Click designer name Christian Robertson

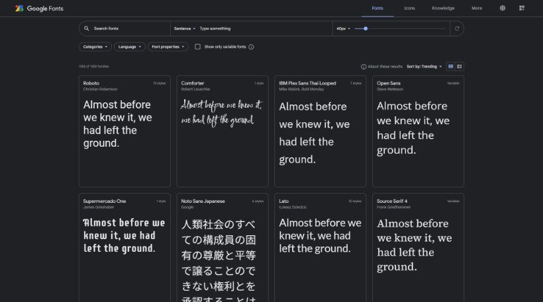click(x=100, y=89)
